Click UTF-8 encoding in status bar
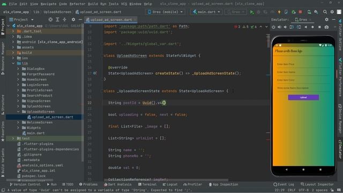This screenshot has width=343, height=193. point(304,190)
